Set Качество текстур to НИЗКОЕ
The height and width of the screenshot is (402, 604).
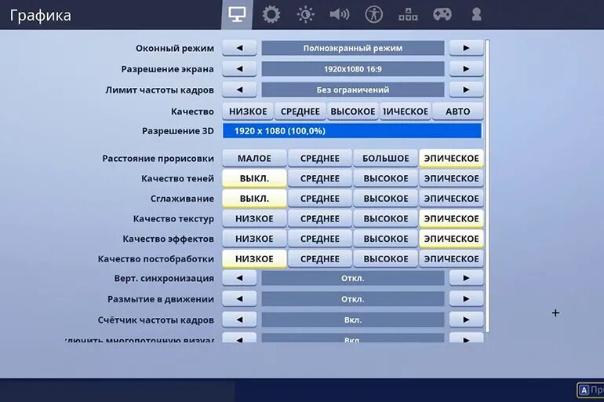click(254, 218)
